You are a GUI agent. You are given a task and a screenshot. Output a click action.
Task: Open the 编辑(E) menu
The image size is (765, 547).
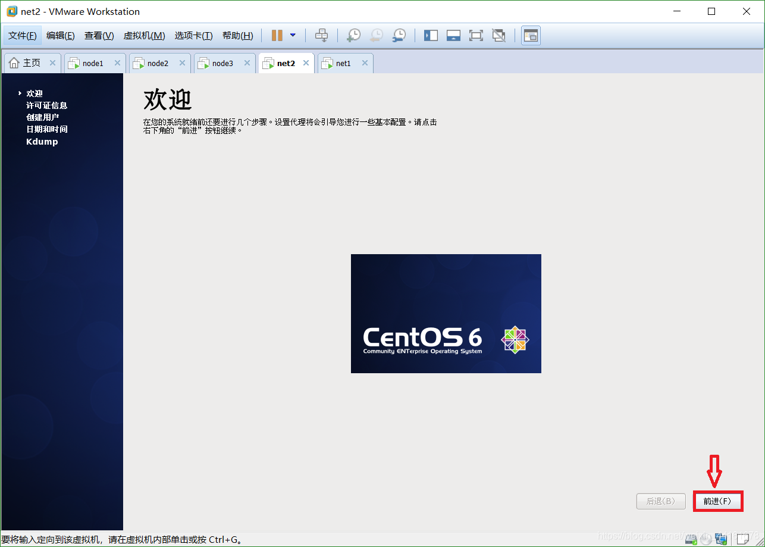point(61,36)
